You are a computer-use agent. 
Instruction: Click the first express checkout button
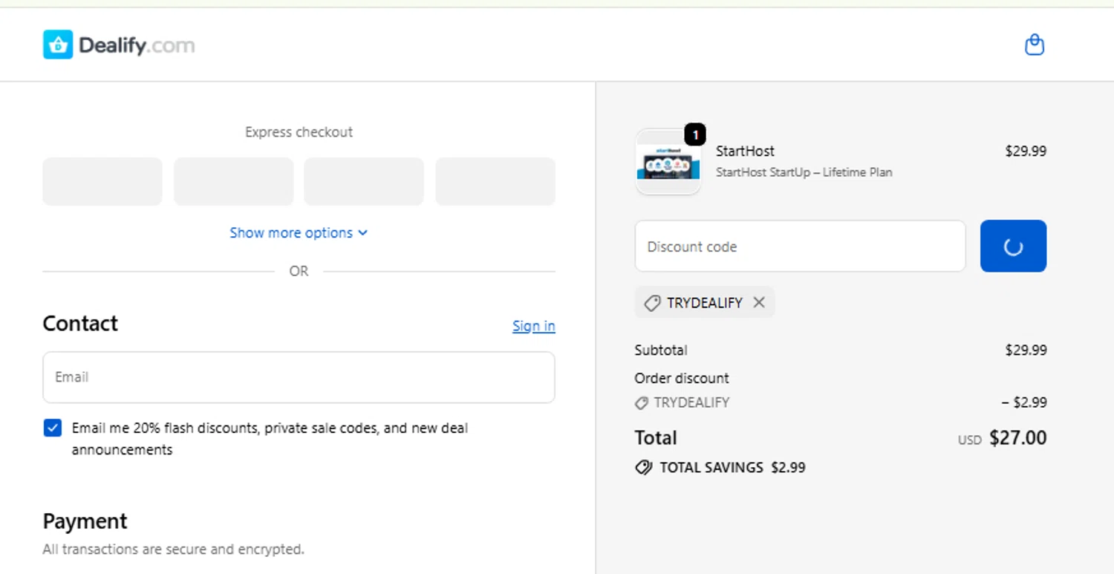pyautogui.click(x=102, y=181)
